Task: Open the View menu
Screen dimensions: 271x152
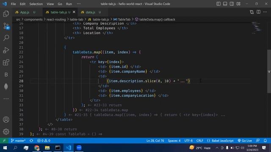Action: click(50, 4)
